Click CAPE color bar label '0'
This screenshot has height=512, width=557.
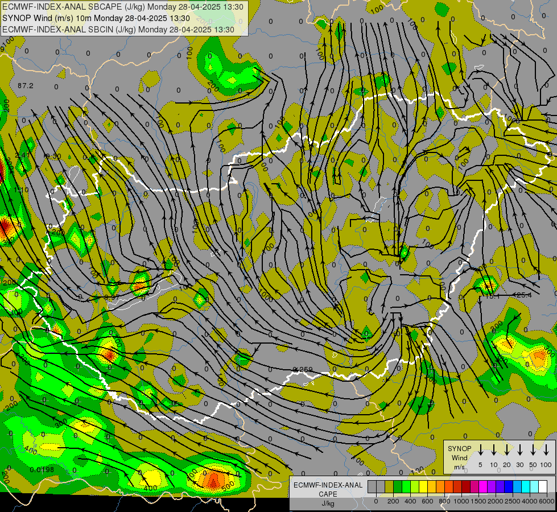click(x=376, y=501)
